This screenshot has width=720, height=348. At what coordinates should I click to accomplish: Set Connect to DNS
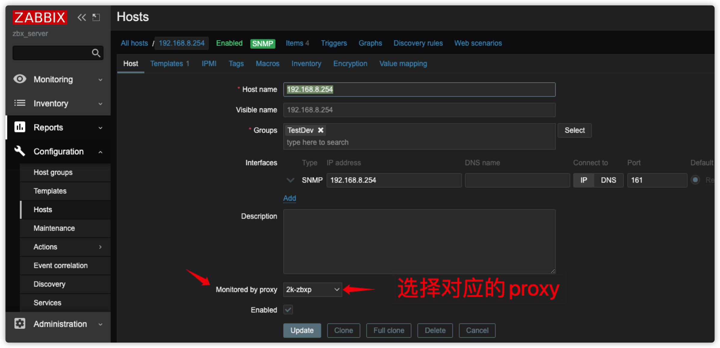tap(608, 180)
